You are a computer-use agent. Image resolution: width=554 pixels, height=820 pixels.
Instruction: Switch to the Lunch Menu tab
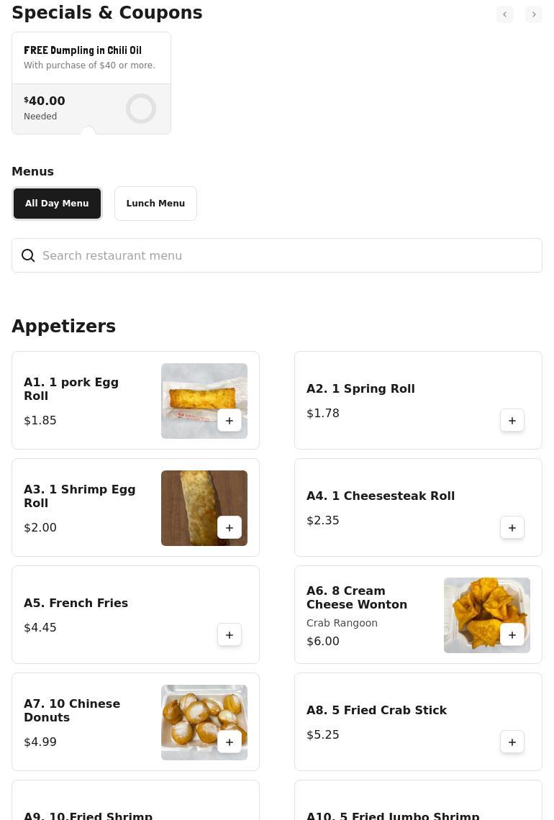(x=155, y=204)
